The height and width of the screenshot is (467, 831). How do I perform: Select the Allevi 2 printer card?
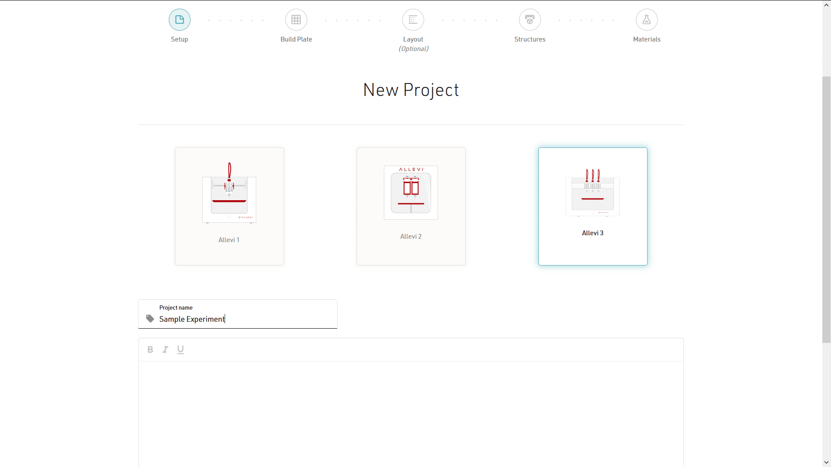411,206
